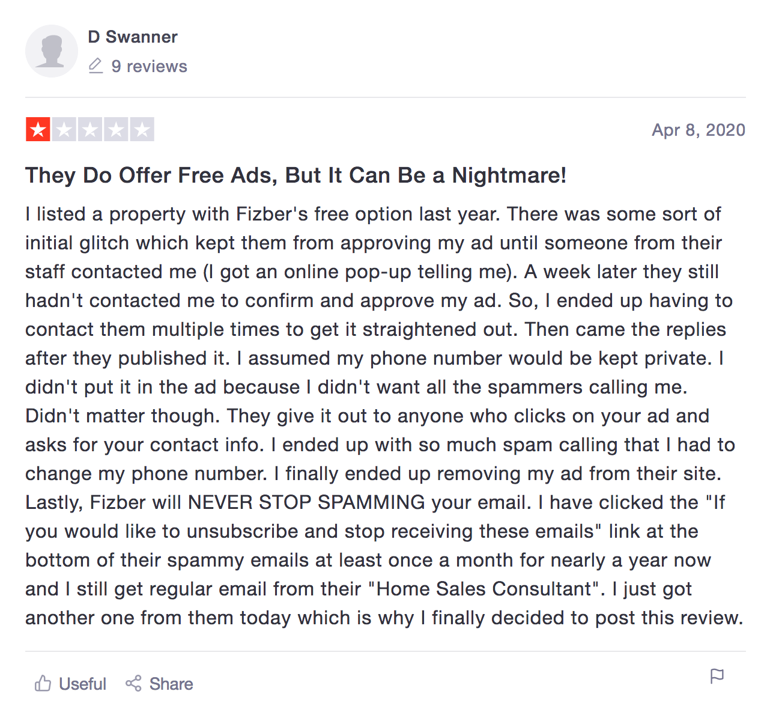
Task: Share this review via Share label
Action: click(171, 684)
